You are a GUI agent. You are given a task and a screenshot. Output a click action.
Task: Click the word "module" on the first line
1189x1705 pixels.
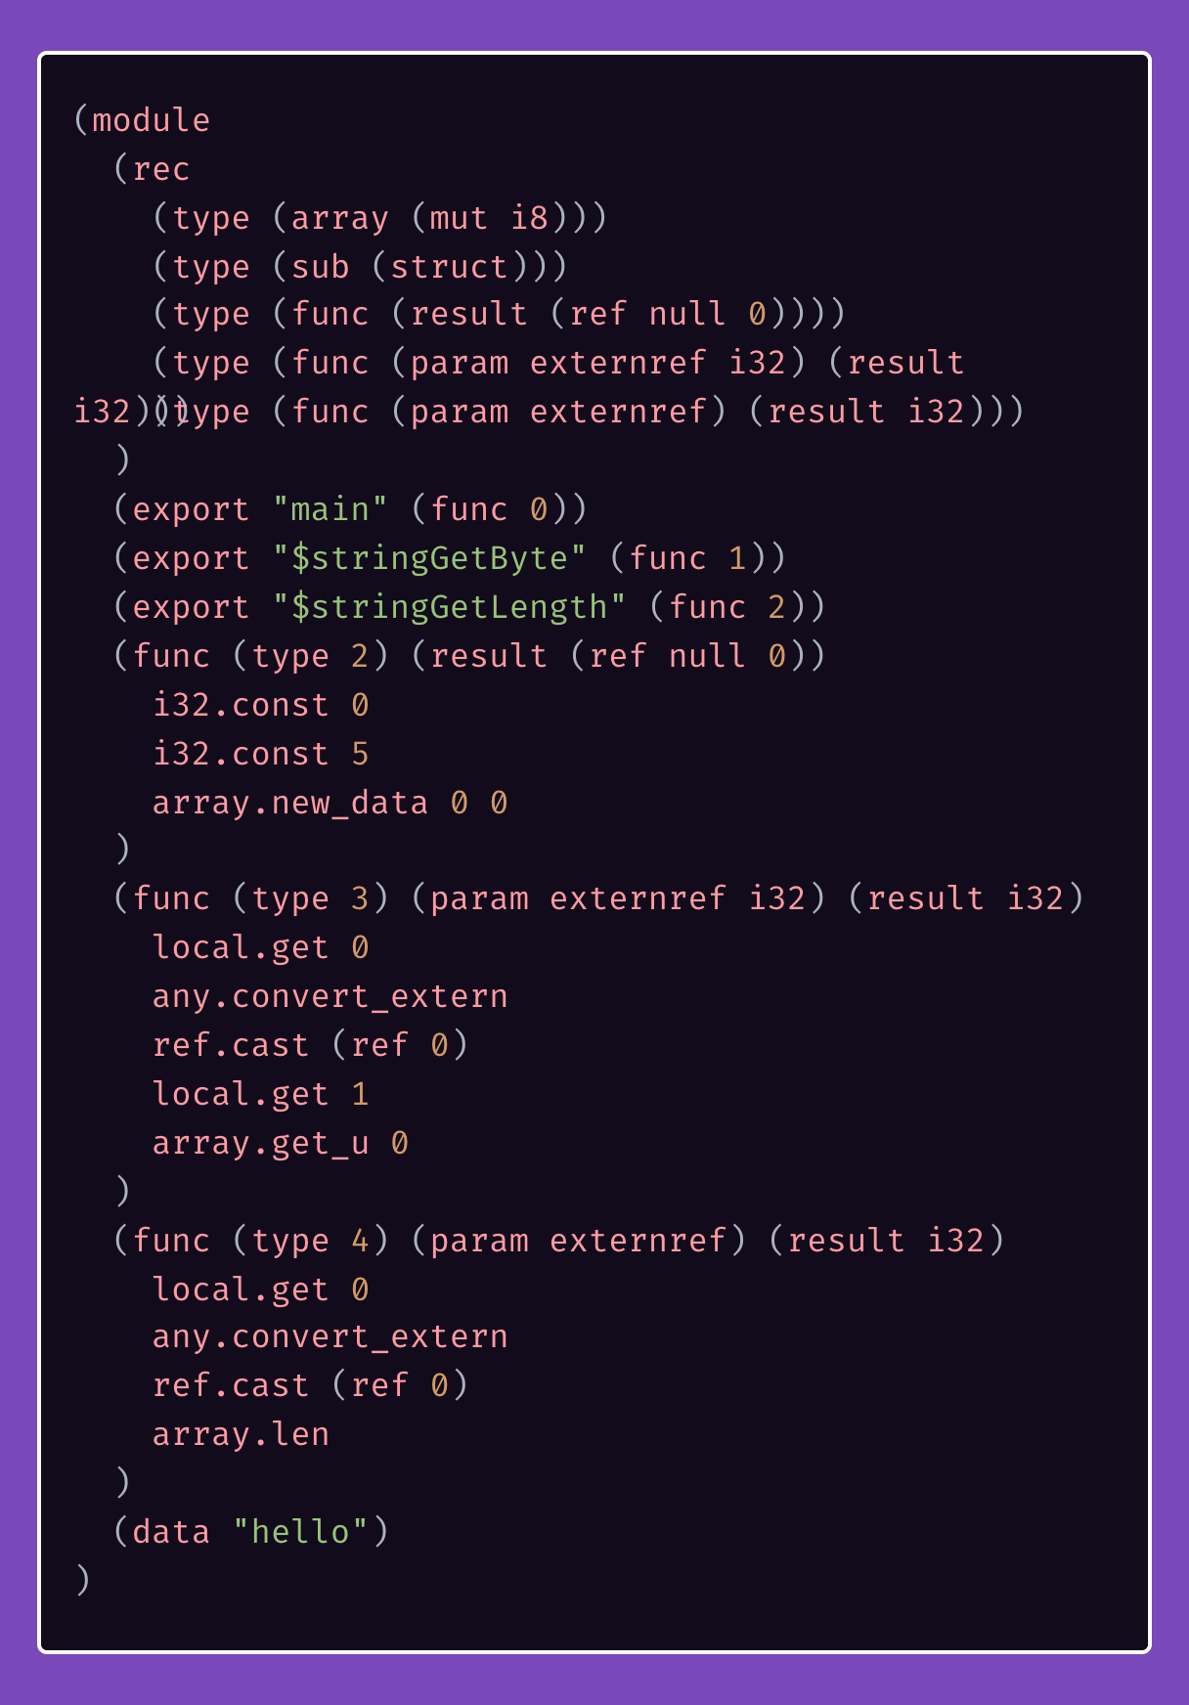click(x=151, y=120)
